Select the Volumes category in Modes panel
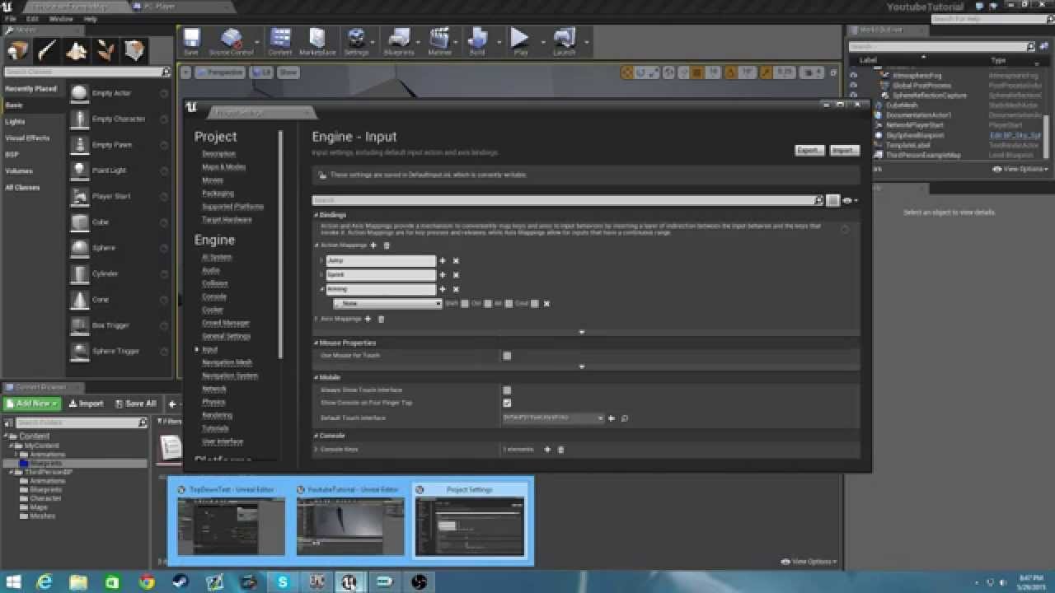 tap(19, 171)
